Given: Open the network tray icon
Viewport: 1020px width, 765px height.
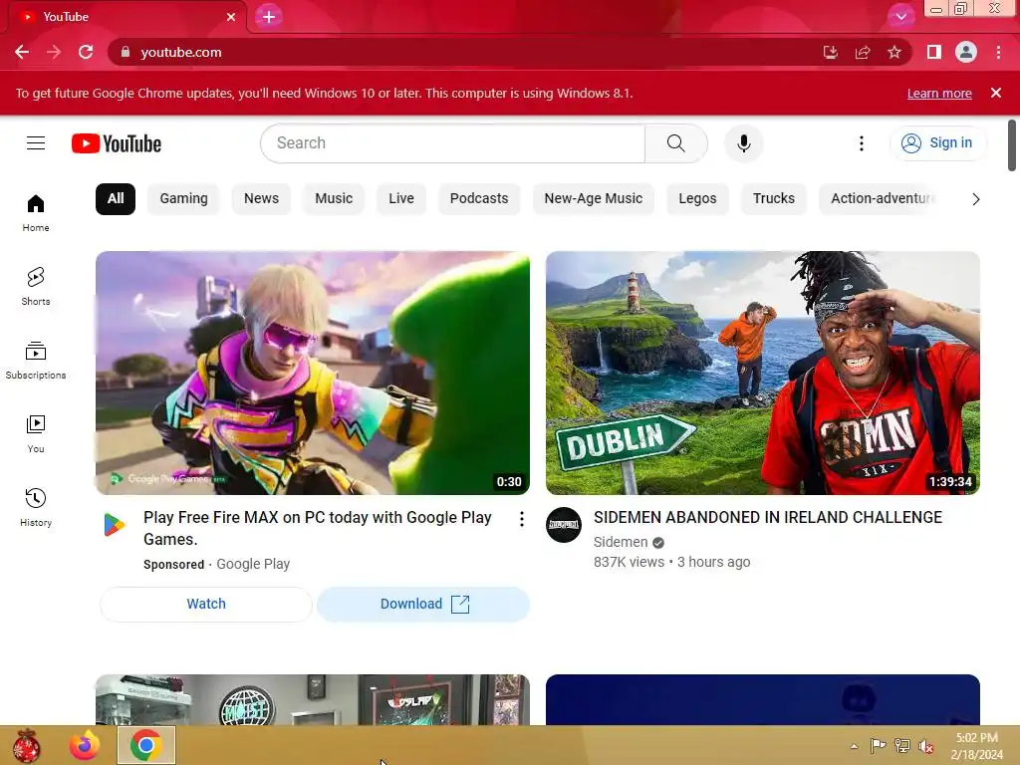Looking at the screenshot, I should pyautogui.click(x=902, y=745).
